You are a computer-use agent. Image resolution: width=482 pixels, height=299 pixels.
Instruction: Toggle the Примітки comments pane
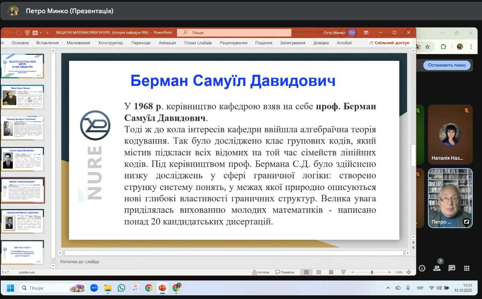point(285,272)
